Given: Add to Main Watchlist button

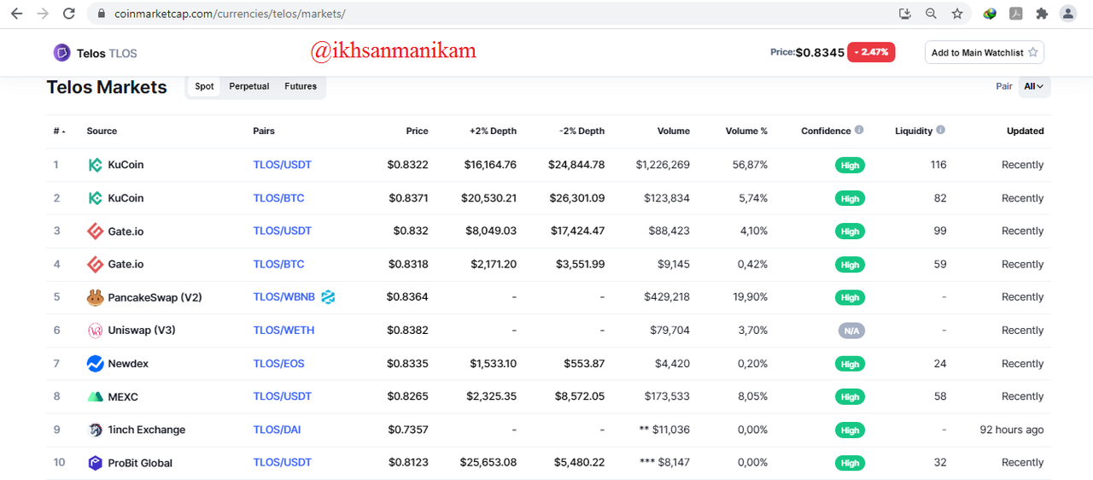Looking at the screenshot, I should pos(984,53).
